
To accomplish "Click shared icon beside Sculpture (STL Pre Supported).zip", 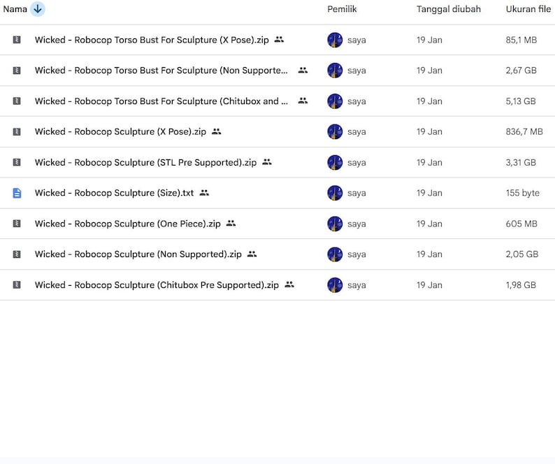I will pyautogui.click(x=267, y=162).
